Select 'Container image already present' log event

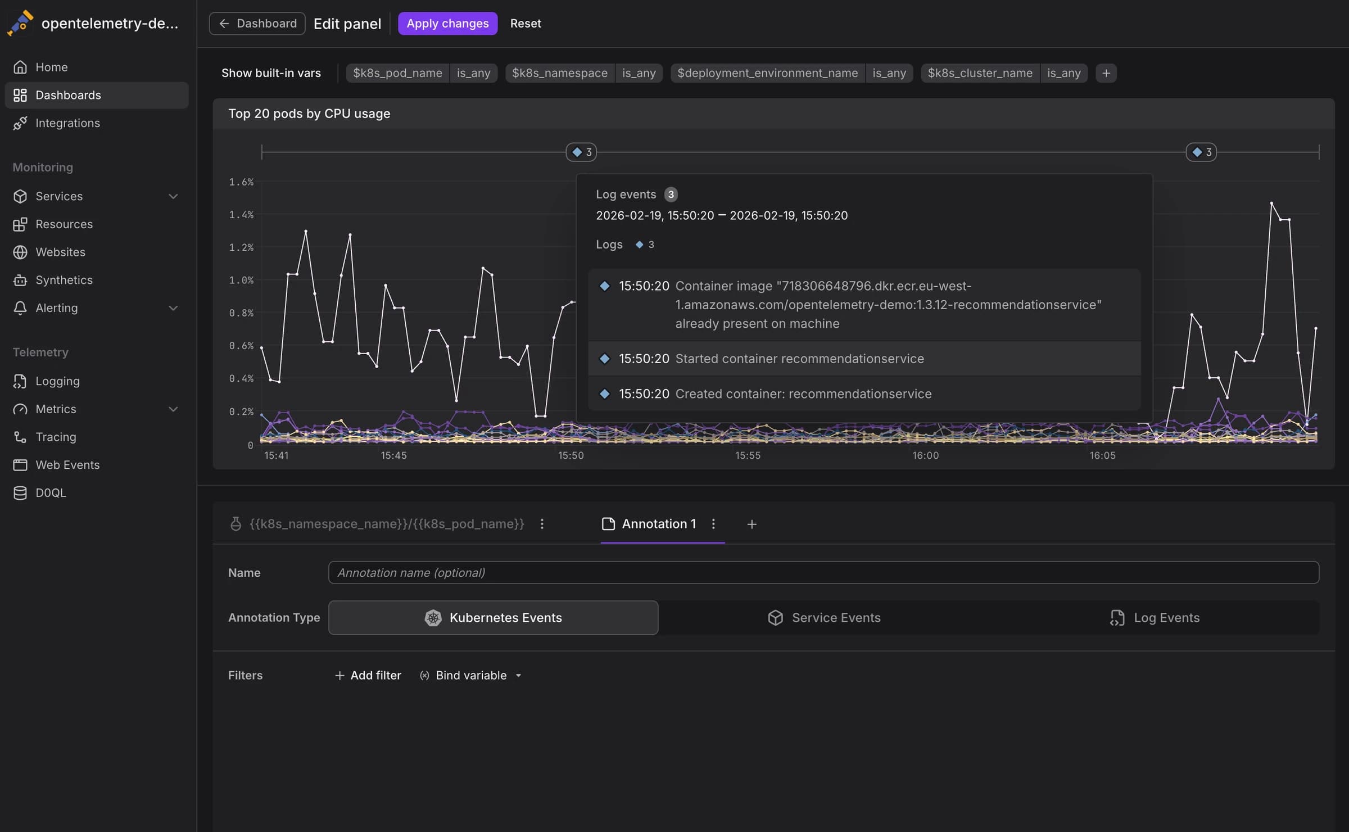point(864,305)
